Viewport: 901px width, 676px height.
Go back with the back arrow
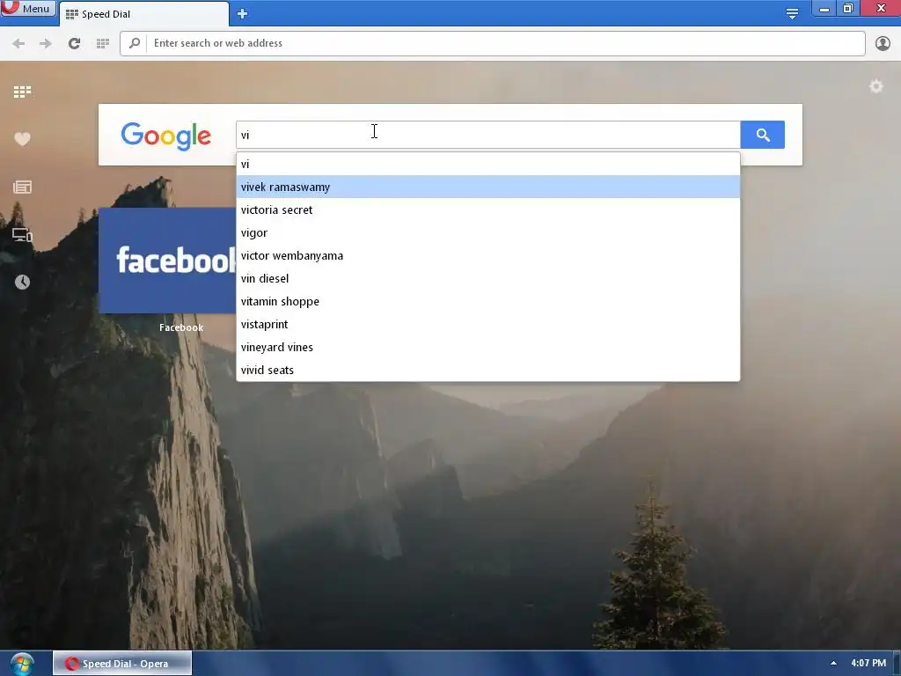(18, 43)
